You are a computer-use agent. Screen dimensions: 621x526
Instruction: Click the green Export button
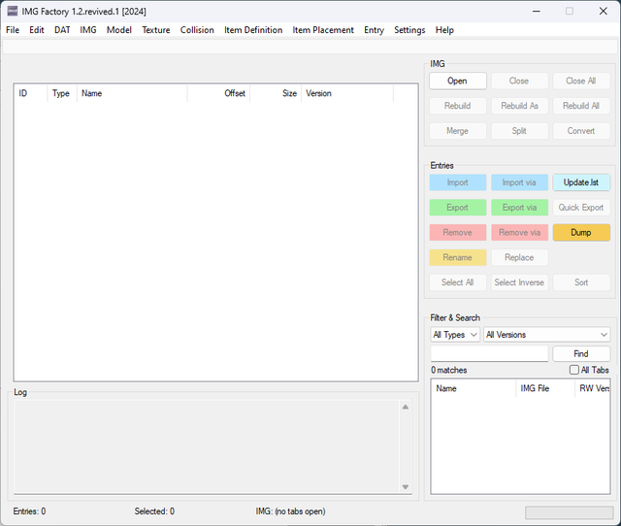click(457, 208)
